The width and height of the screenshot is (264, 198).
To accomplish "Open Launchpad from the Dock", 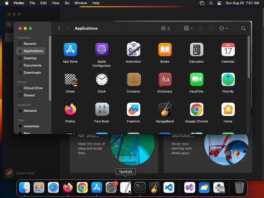I will coord(39,187).
